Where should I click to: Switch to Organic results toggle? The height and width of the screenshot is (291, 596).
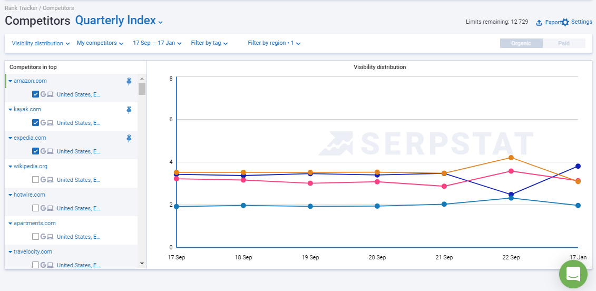521,43
